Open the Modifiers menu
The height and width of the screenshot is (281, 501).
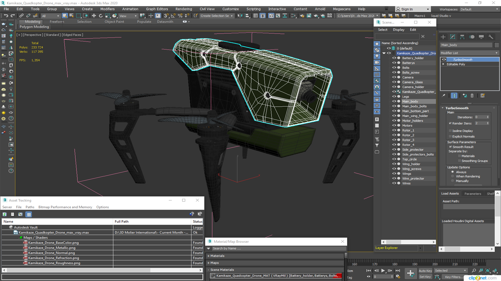[x=108, y=9]
